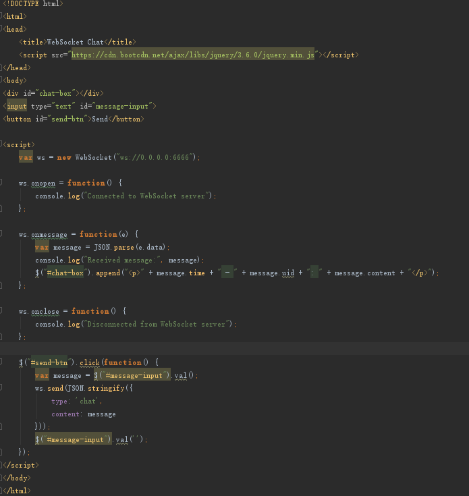
Task: Click the "Connected to WebSocket server" string
Action: [x=146, y=196]
